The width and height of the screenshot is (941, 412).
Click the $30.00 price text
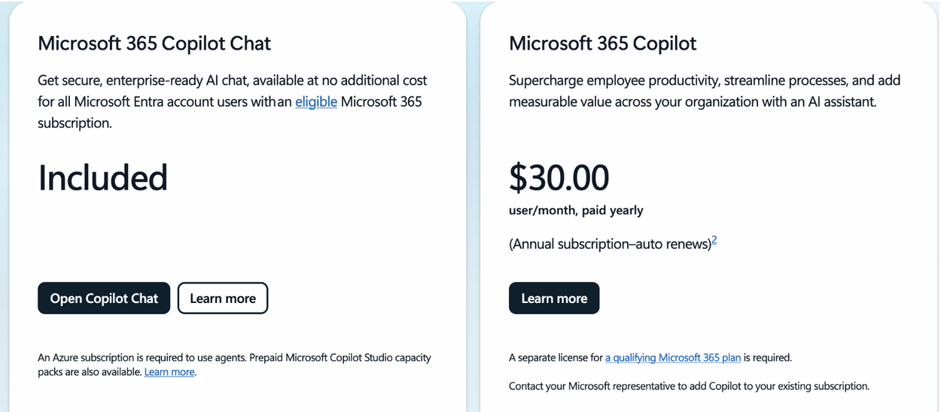tap(559, 177)
